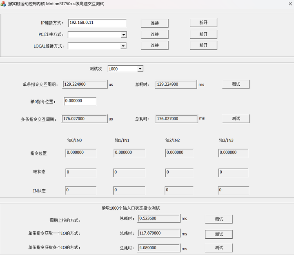This screenshot has height=255, width=294.
Task: Click 指令位置 field under 轴3/IN3
Action: (x=233, y=153)
